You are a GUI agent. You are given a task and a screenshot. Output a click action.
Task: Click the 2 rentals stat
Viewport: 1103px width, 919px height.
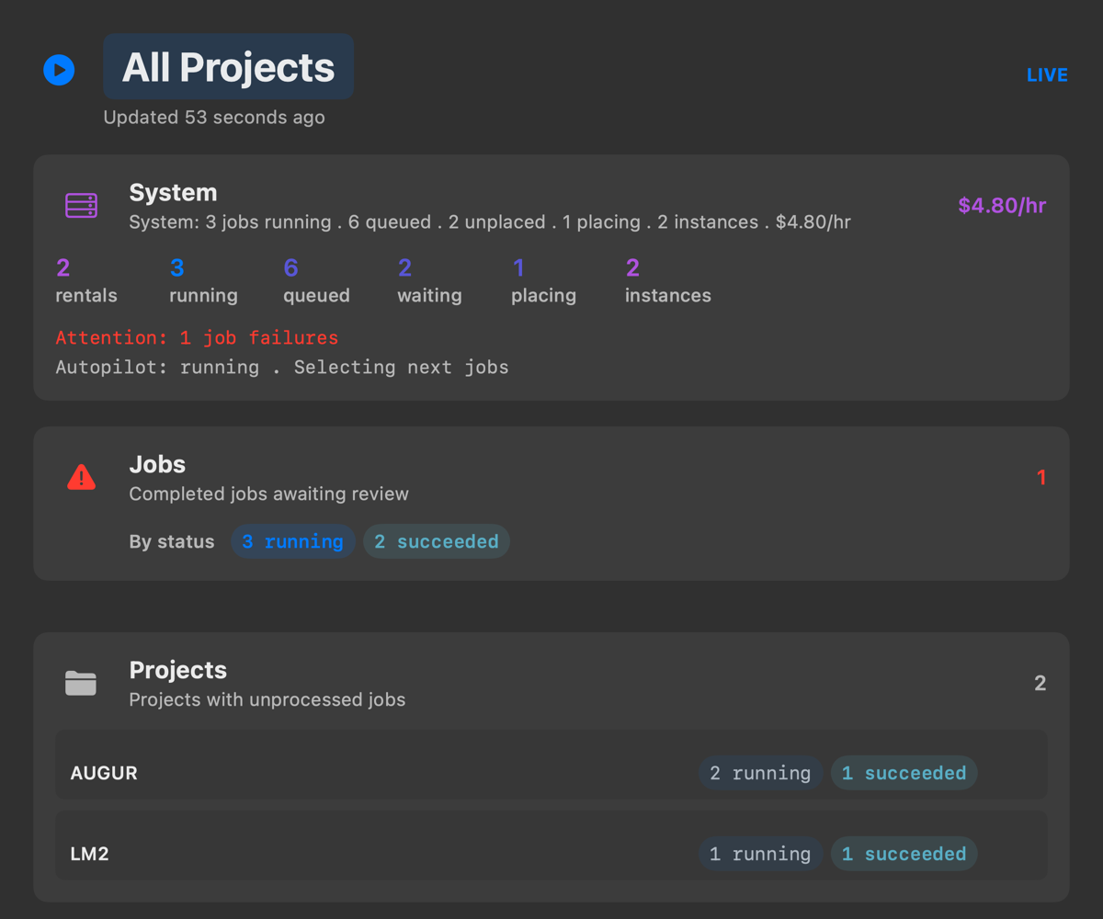[x=86, y=281]
